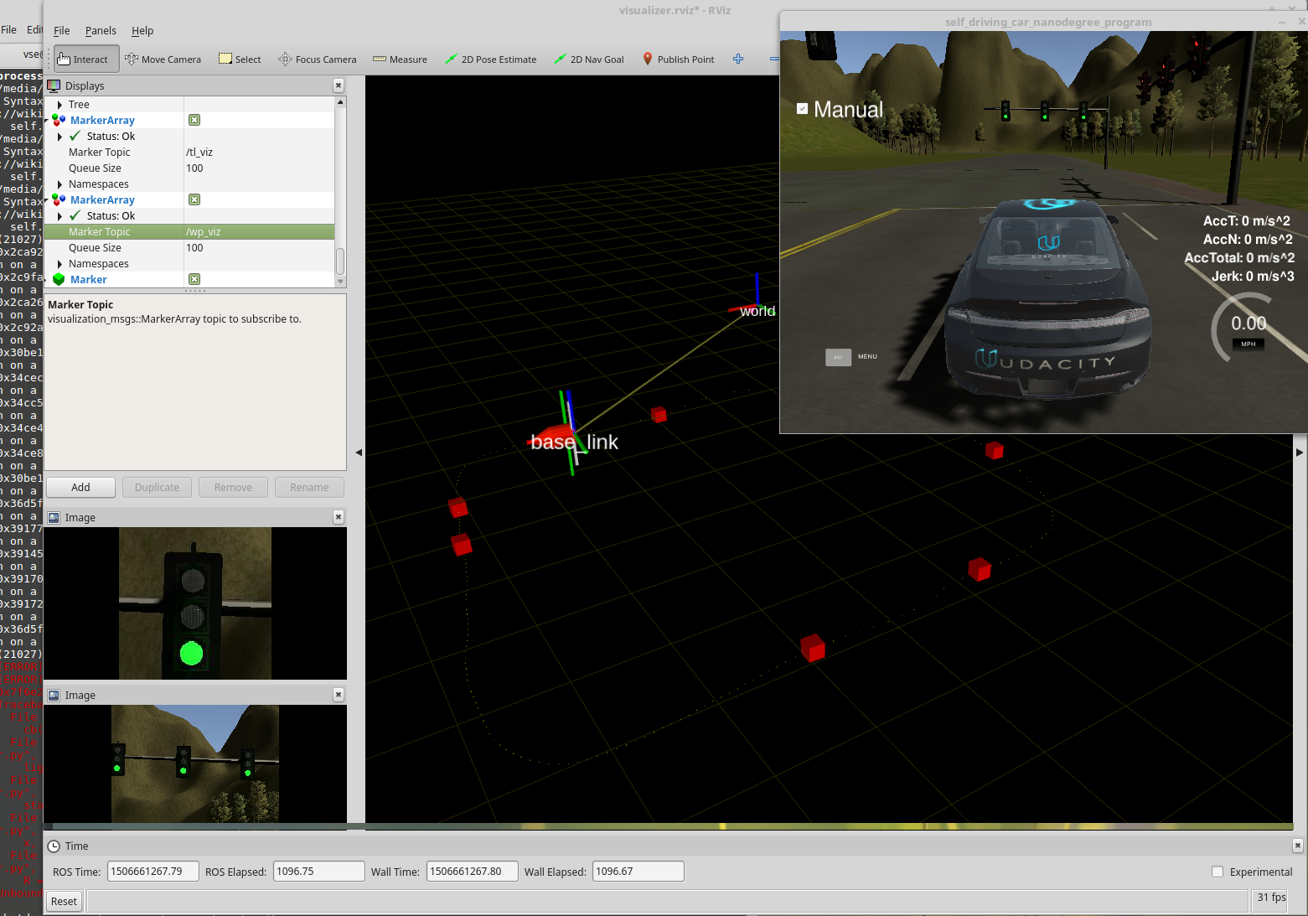Click the MarkerArray icon in the /wp_viz group

59,199
